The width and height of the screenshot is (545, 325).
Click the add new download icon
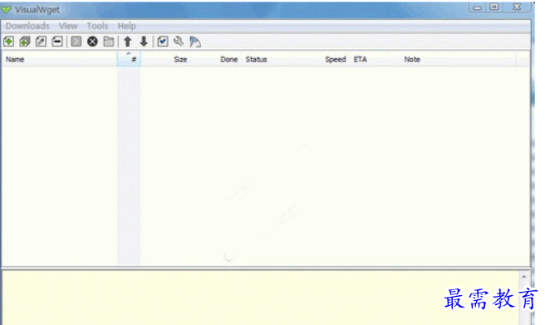(8, 41)
